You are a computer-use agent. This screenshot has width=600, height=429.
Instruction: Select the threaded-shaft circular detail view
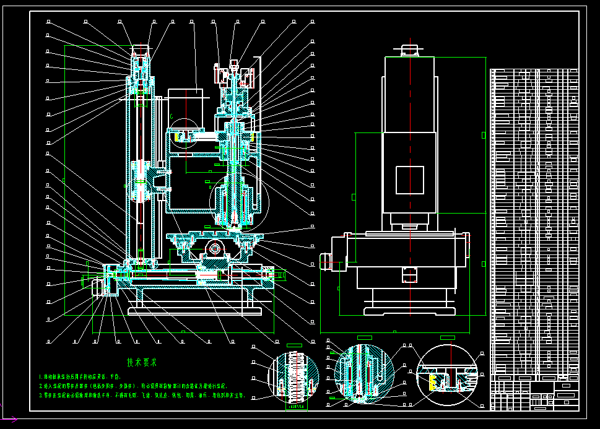pos(293,377)
